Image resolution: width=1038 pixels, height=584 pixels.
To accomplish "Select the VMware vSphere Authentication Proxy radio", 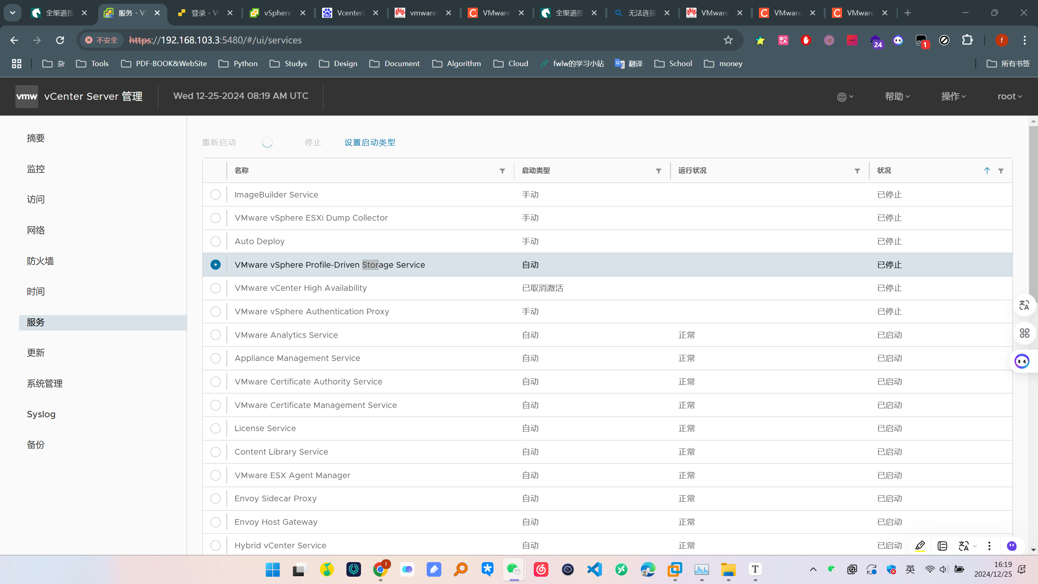I will [x=215, y=311].
